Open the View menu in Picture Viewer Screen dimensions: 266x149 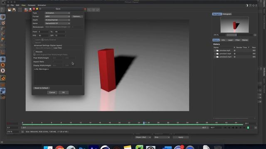pyautogui.click(x=23, y=5)
